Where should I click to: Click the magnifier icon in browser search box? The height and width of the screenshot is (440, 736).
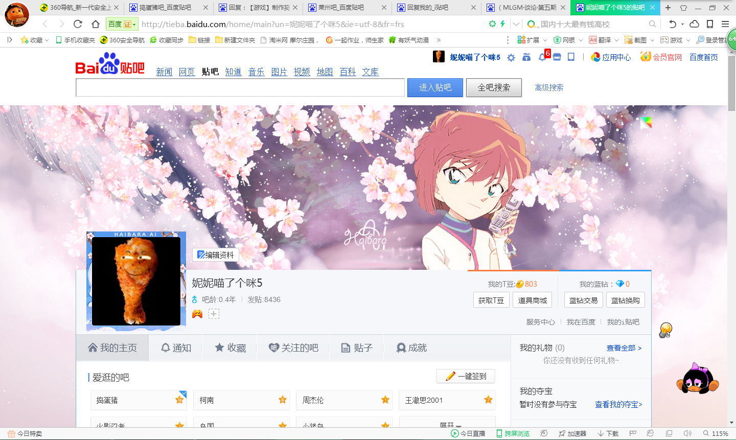tap(652, 24)
